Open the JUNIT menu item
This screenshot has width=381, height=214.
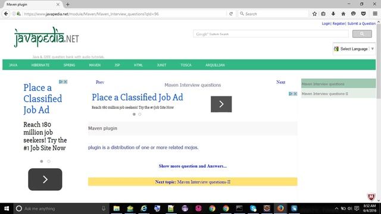point(161,65)
